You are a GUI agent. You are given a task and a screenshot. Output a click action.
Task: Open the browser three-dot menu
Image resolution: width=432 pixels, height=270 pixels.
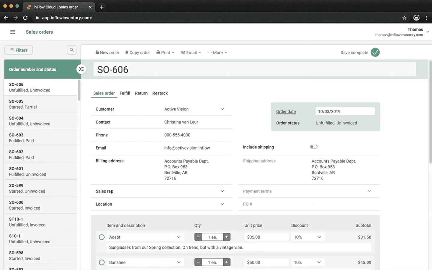click(426, 18)
